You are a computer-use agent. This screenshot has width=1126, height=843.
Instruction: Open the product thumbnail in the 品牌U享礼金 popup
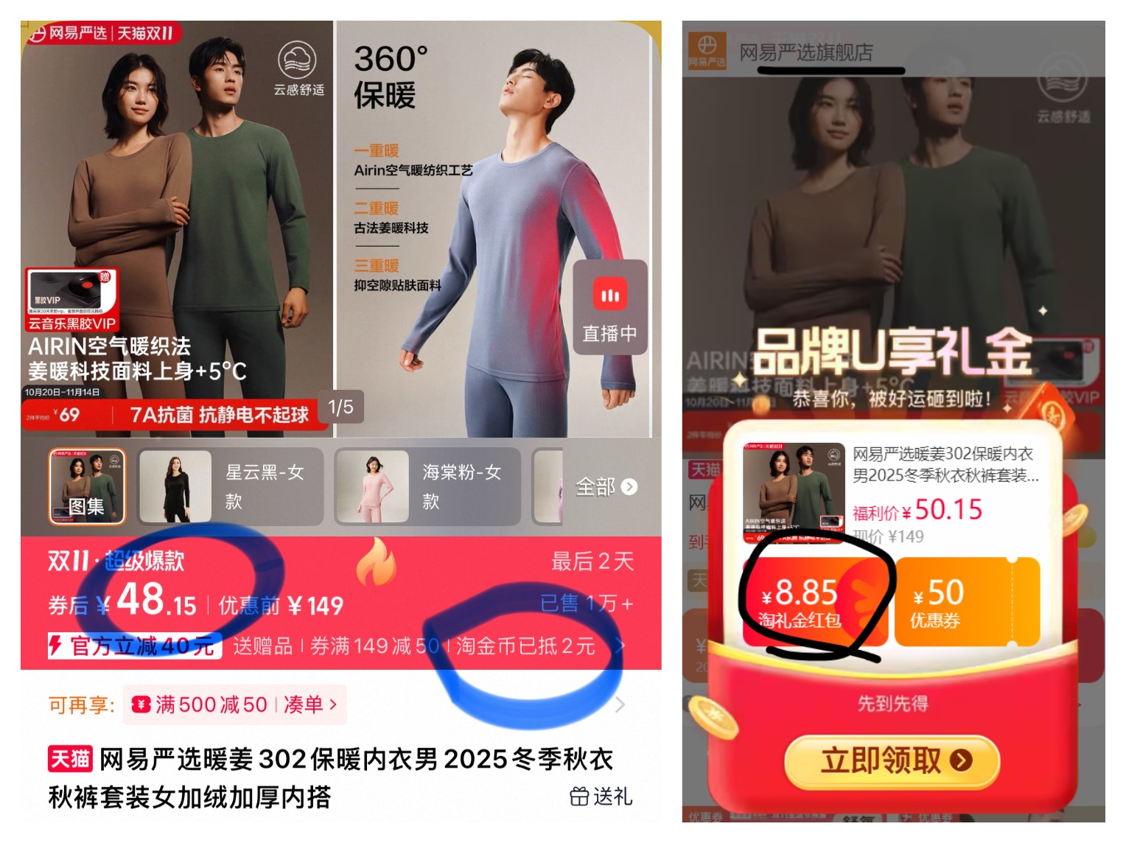pyautogui.click(x=794, y=493)
